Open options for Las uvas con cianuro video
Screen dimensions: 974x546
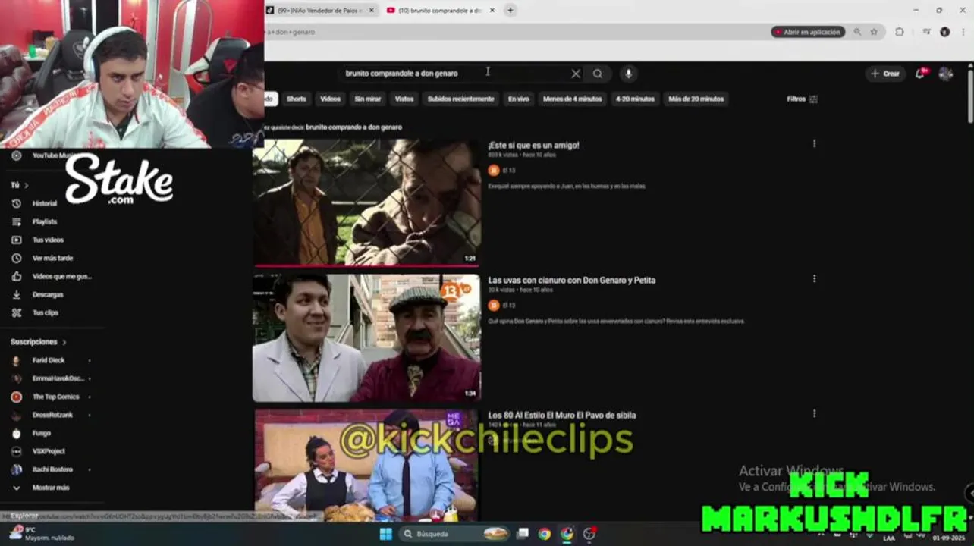click(814, 278)
